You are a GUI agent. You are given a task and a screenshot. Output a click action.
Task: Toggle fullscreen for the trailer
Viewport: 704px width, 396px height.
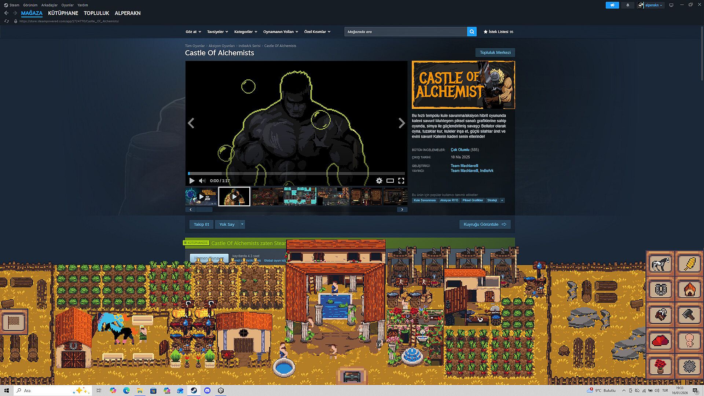tap(401, 180)
